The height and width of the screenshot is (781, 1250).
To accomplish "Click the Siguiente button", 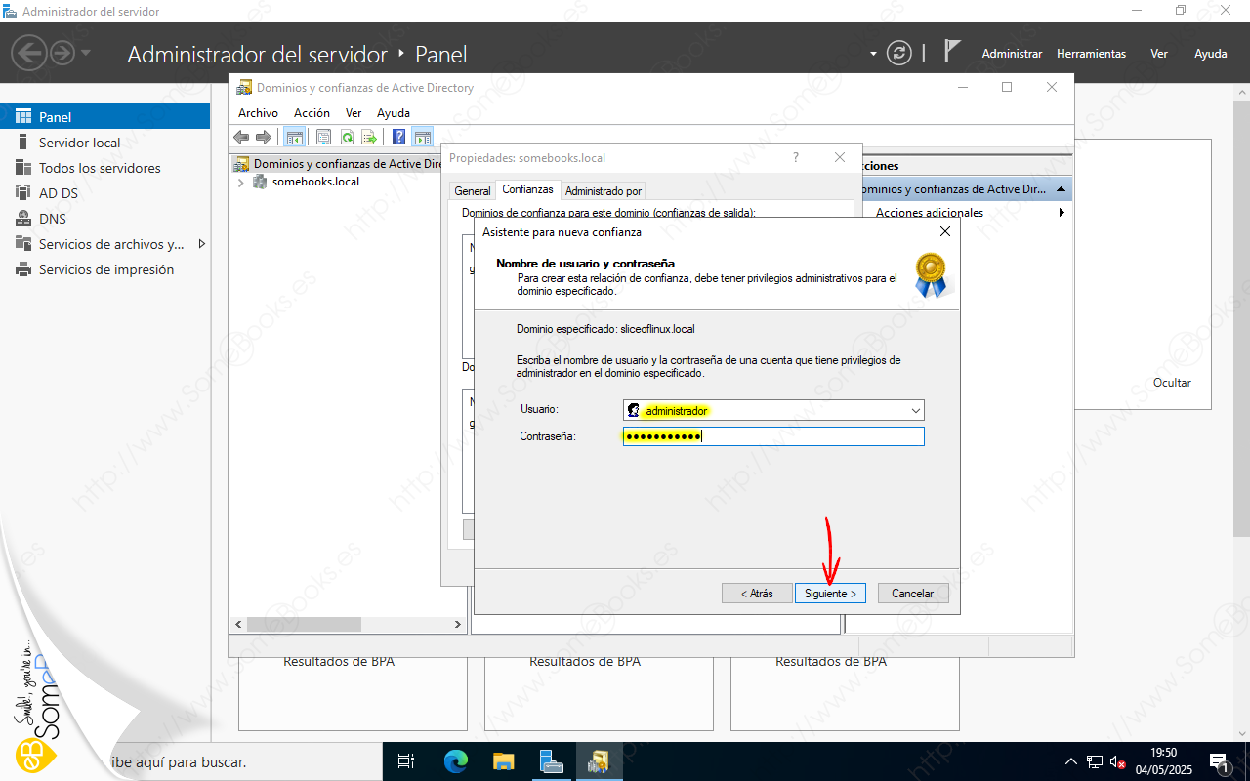I will tap(830, 594).
